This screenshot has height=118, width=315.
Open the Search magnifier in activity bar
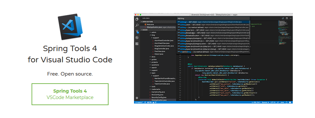pos(137,25)
